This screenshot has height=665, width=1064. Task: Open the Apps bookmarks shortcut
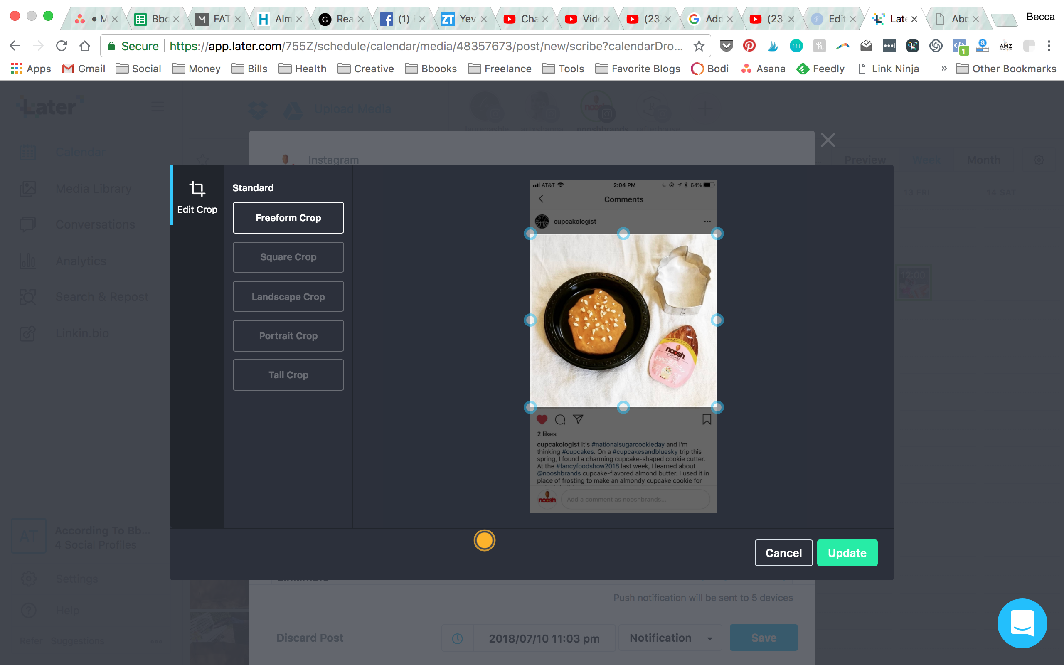[x=31, y=69]
